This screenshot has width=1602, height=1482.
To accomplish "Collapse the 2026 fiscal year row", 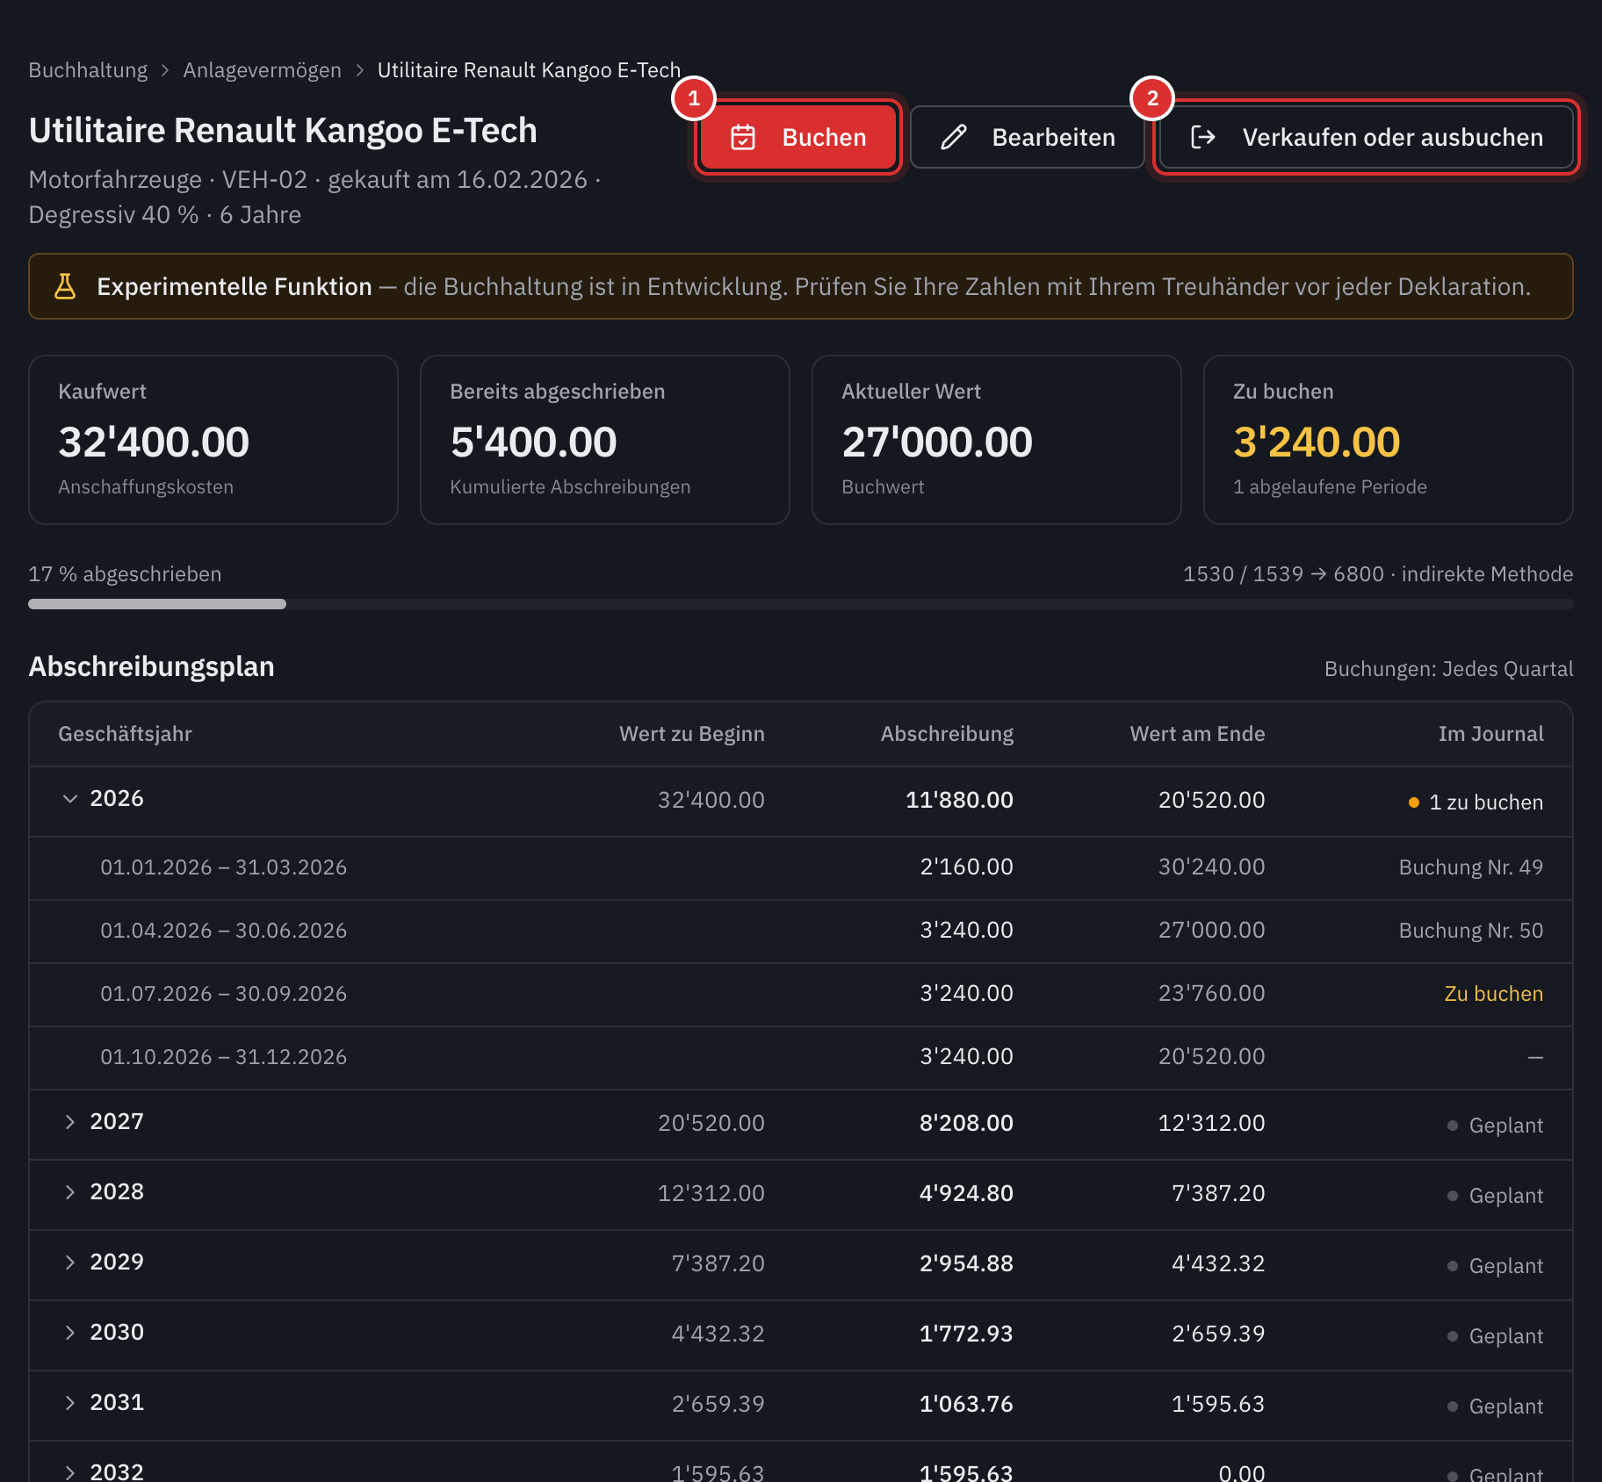I will coord(70,799).
